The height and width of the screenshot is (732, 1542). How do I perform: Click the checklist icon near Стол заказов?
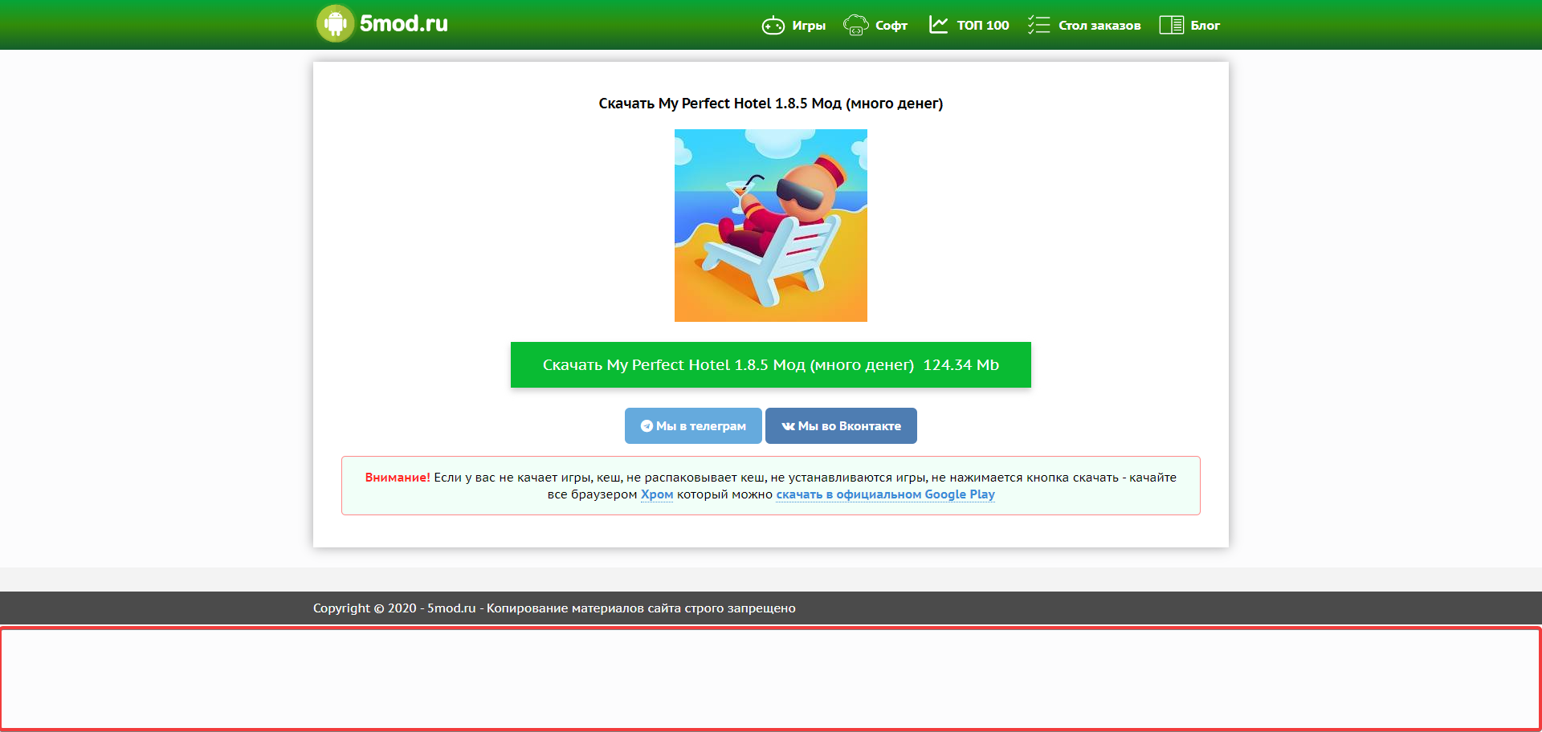point(1038,25)
